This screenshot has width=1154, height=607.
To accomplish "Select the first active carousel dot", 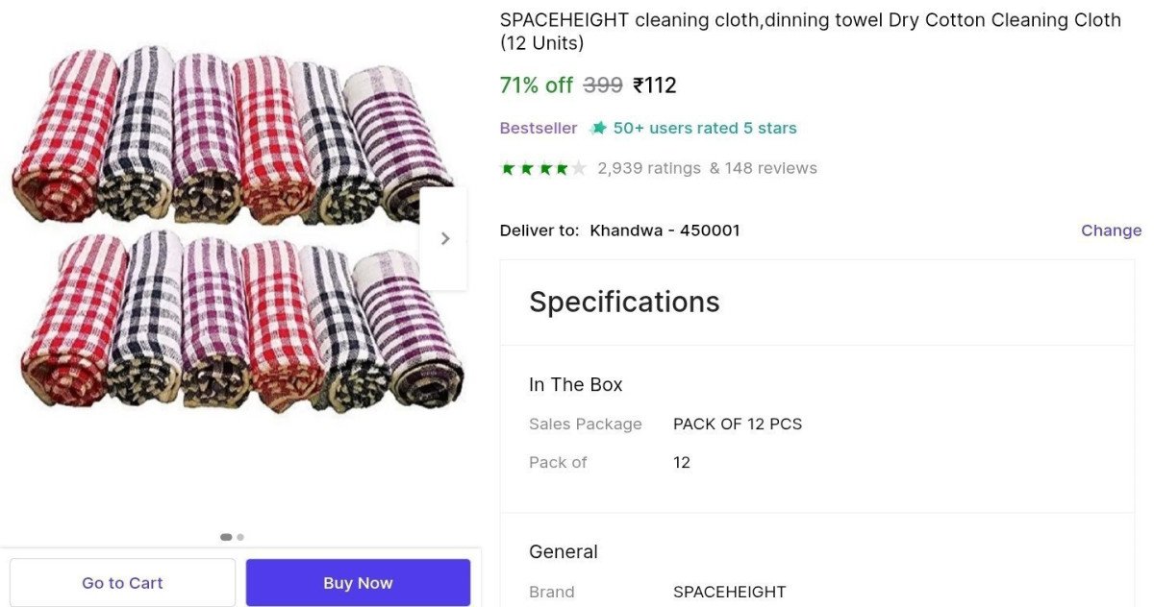I will [x=226, y=537].
